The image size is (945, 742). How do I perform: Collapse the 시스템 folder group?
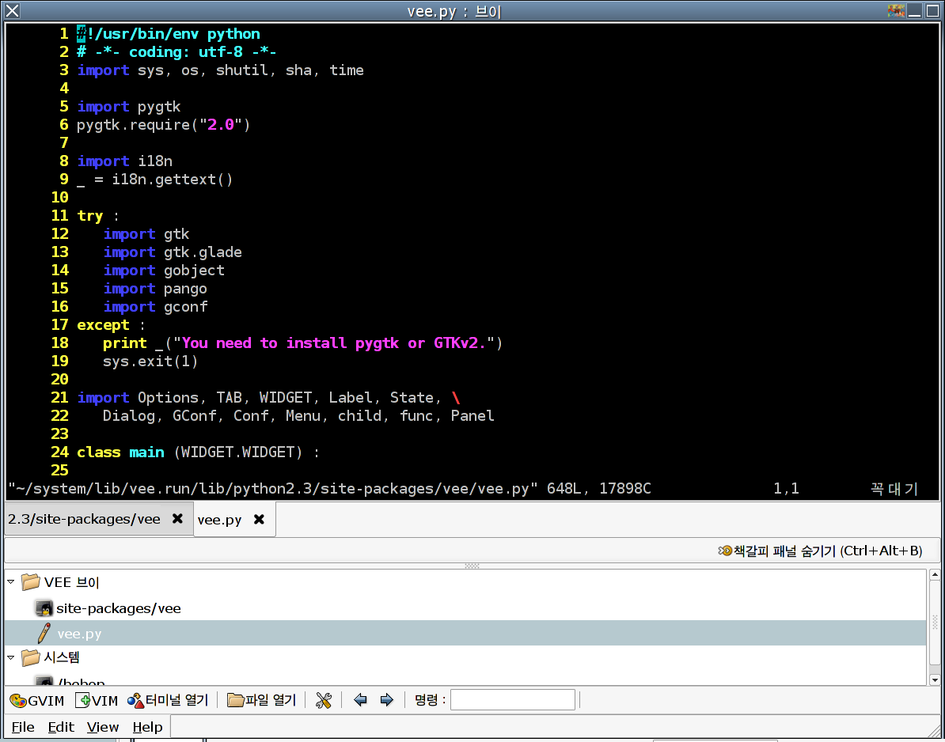[11, 657]
